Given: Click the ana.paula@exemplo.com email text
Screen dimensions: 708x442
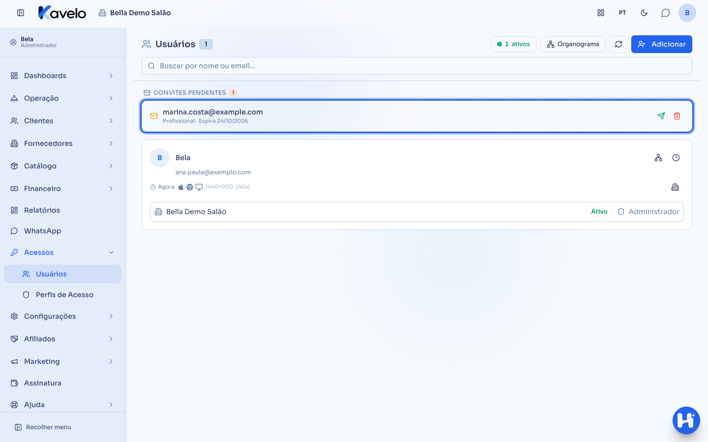Looking at the screenshot, I should pos(213,172).
